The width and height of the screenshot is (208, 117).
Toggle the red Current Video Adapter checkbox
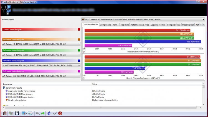[x=79, y=29]
